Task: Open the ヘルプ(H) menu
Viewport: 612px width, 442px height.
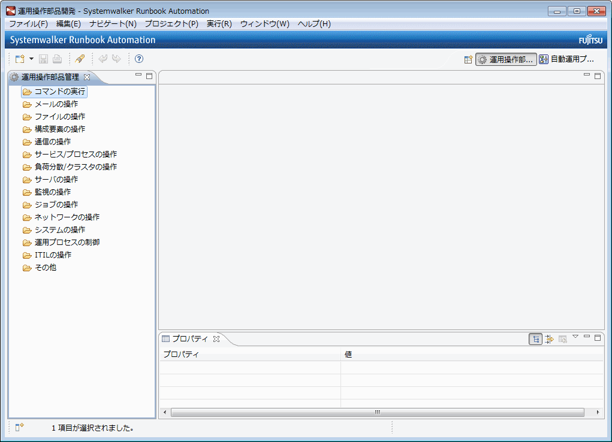Action: tap(314, 24)
